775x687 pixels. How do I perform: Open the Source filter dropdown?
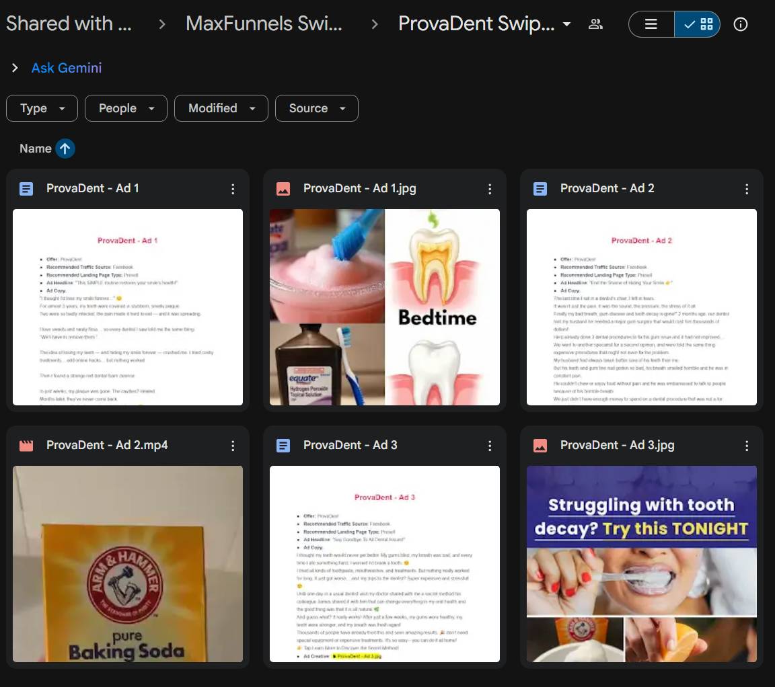[x=316, y=108]
